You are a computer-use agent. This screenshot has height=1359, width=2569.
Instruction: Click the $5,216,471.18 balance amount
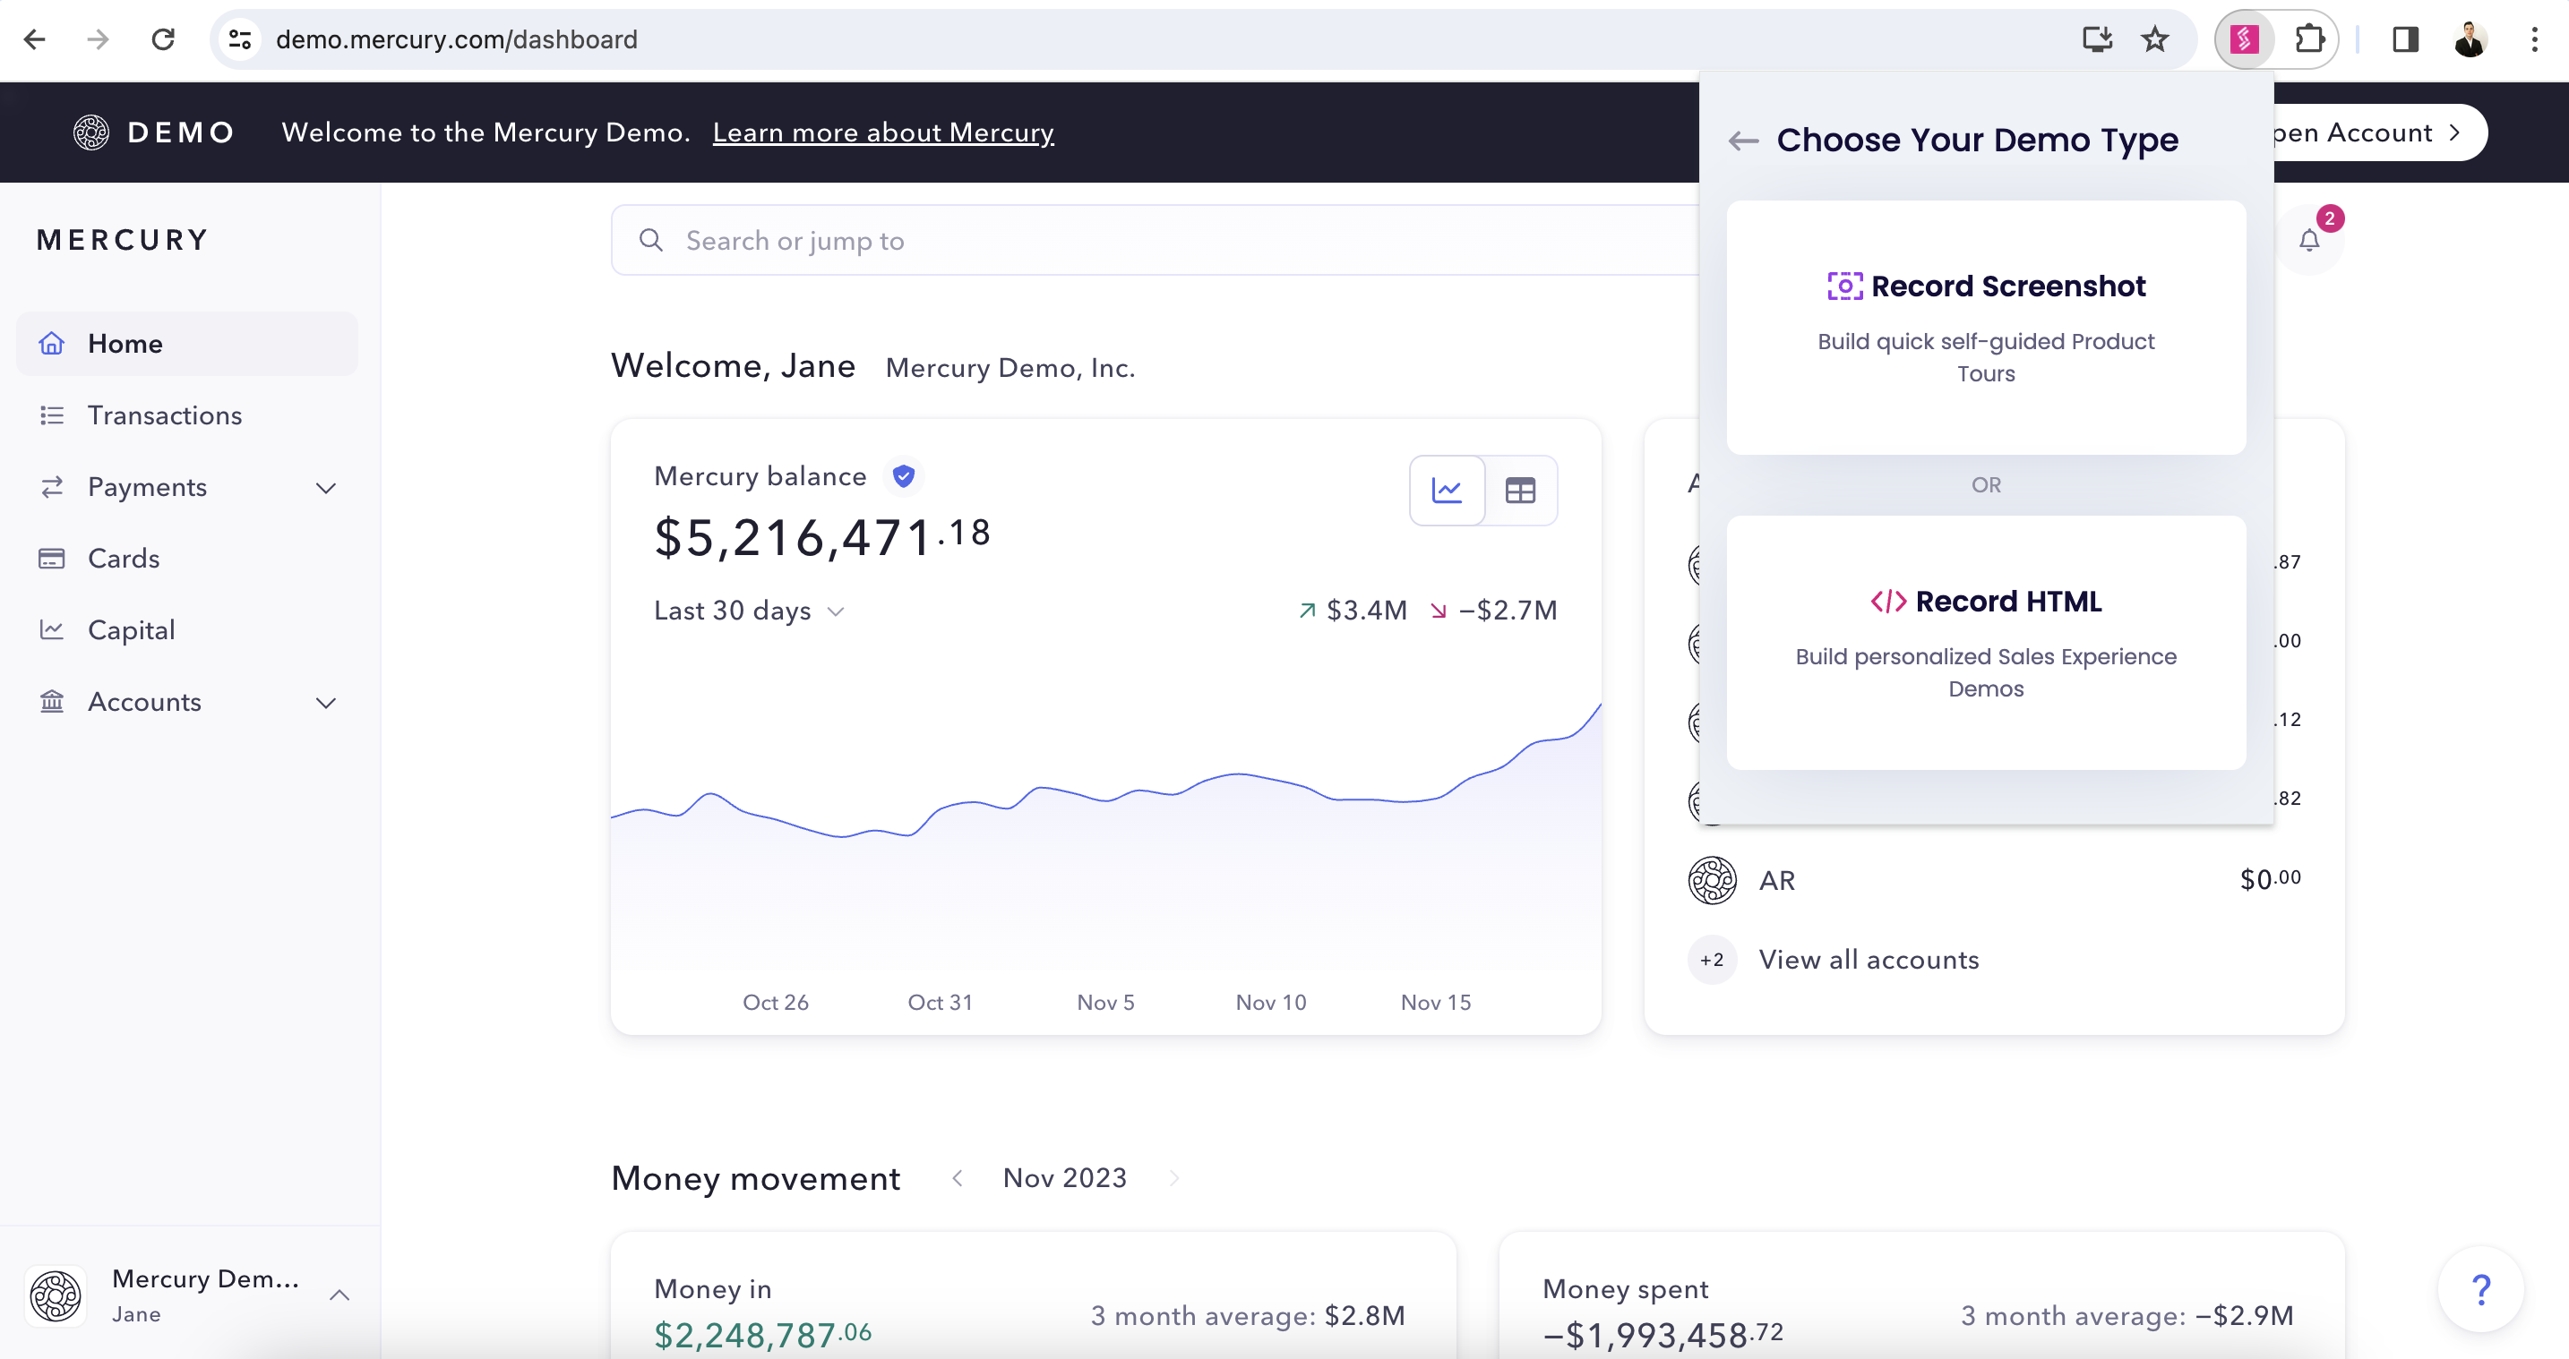tap(823, 538)
